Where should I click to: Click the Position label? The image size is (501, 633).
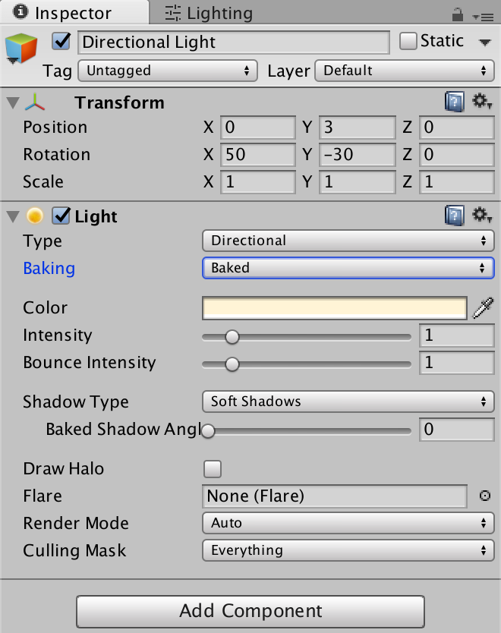click(x=55, y=128)
